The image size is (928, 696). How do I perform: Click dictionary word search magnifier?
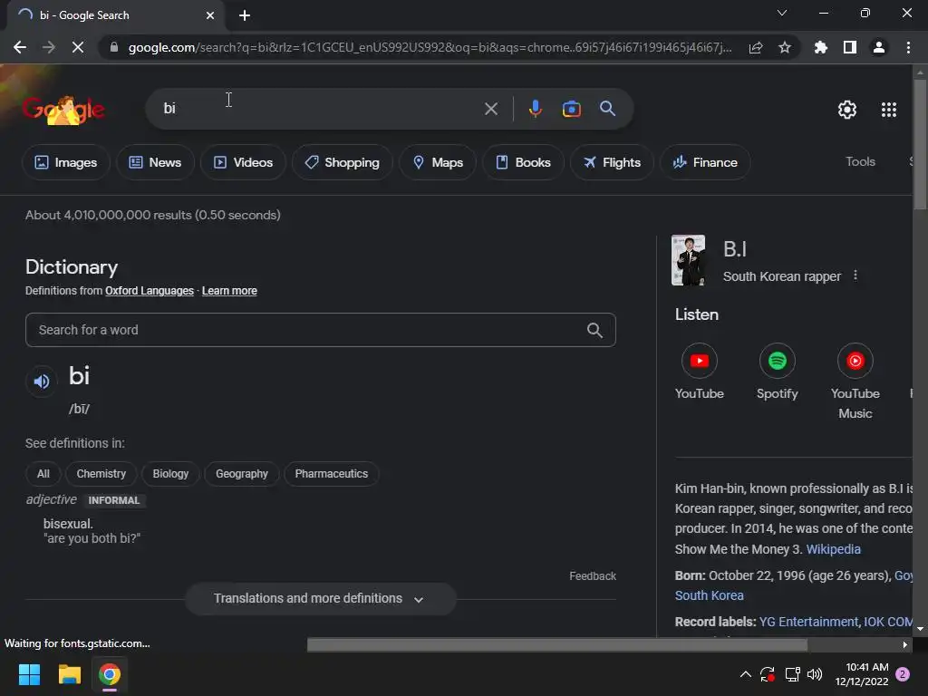pyautogui.click(x=594, y=330)
